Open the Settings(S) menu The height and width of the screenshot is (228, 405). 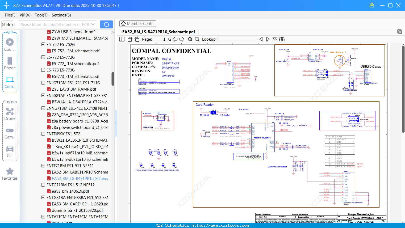(x=61, y=15)
